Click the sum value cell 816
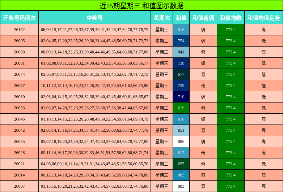This screenshot has height=192, width=283. click(181, 30)
